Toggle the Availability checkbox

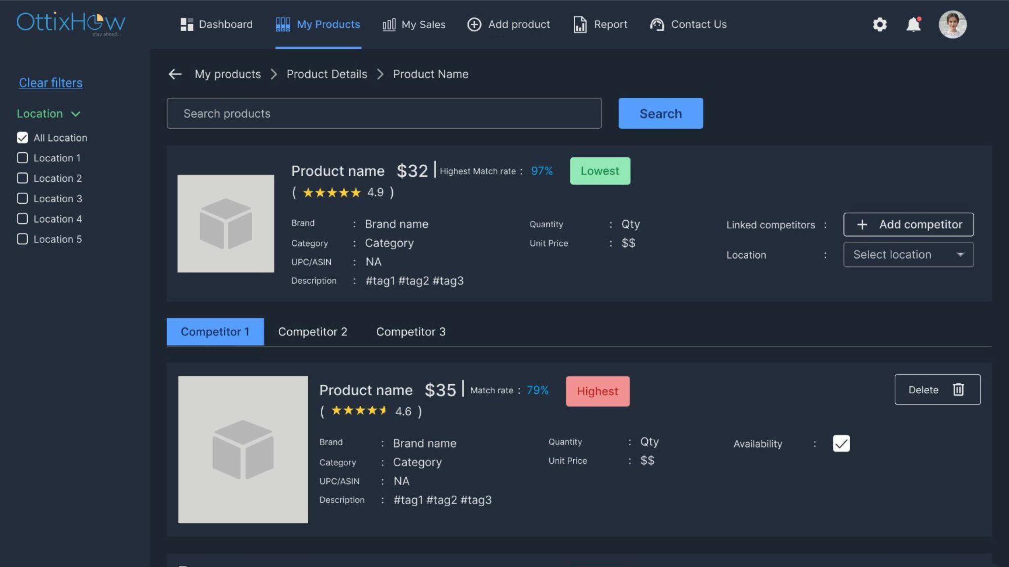(x=841, y=443)
